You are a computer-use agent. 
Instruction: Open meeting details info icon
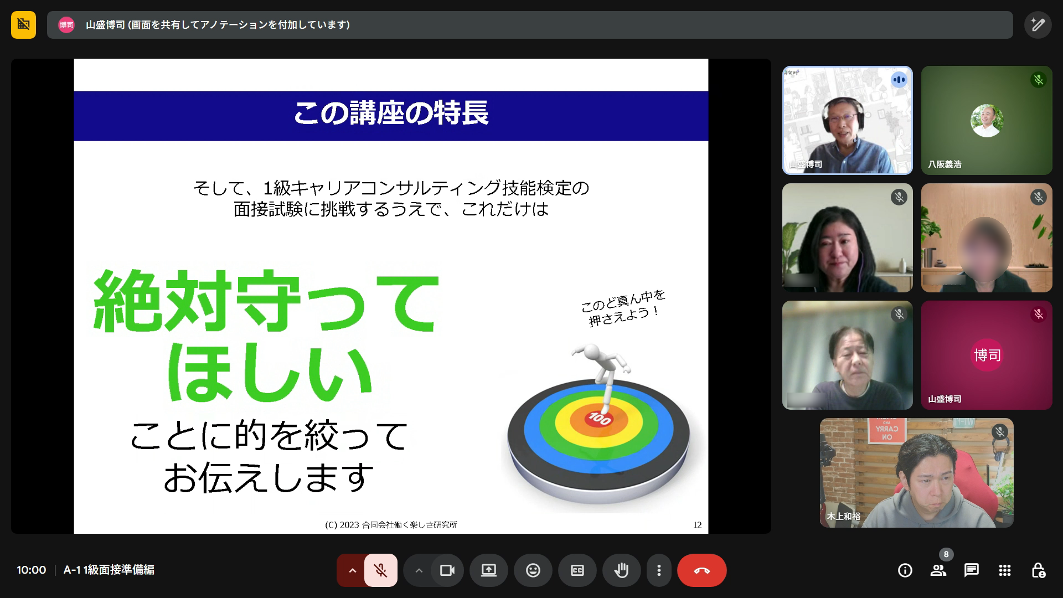point(905,570)
